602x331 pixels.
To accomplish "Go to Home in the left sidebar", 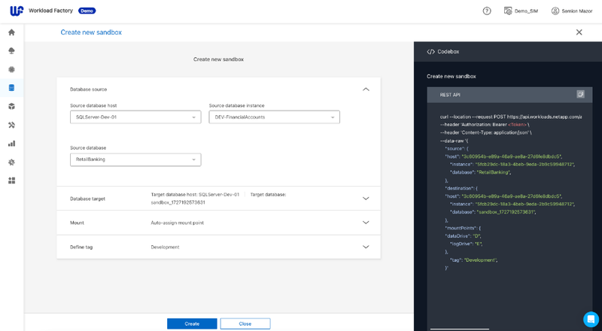I will (x=11, y=32).
